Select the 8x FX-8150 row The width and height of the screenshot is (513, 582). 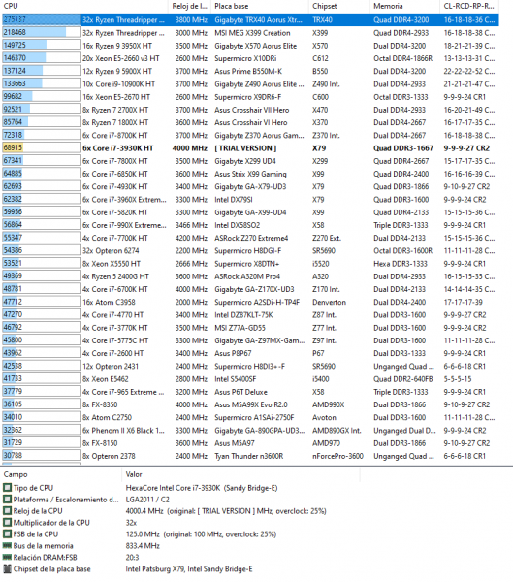250,443
